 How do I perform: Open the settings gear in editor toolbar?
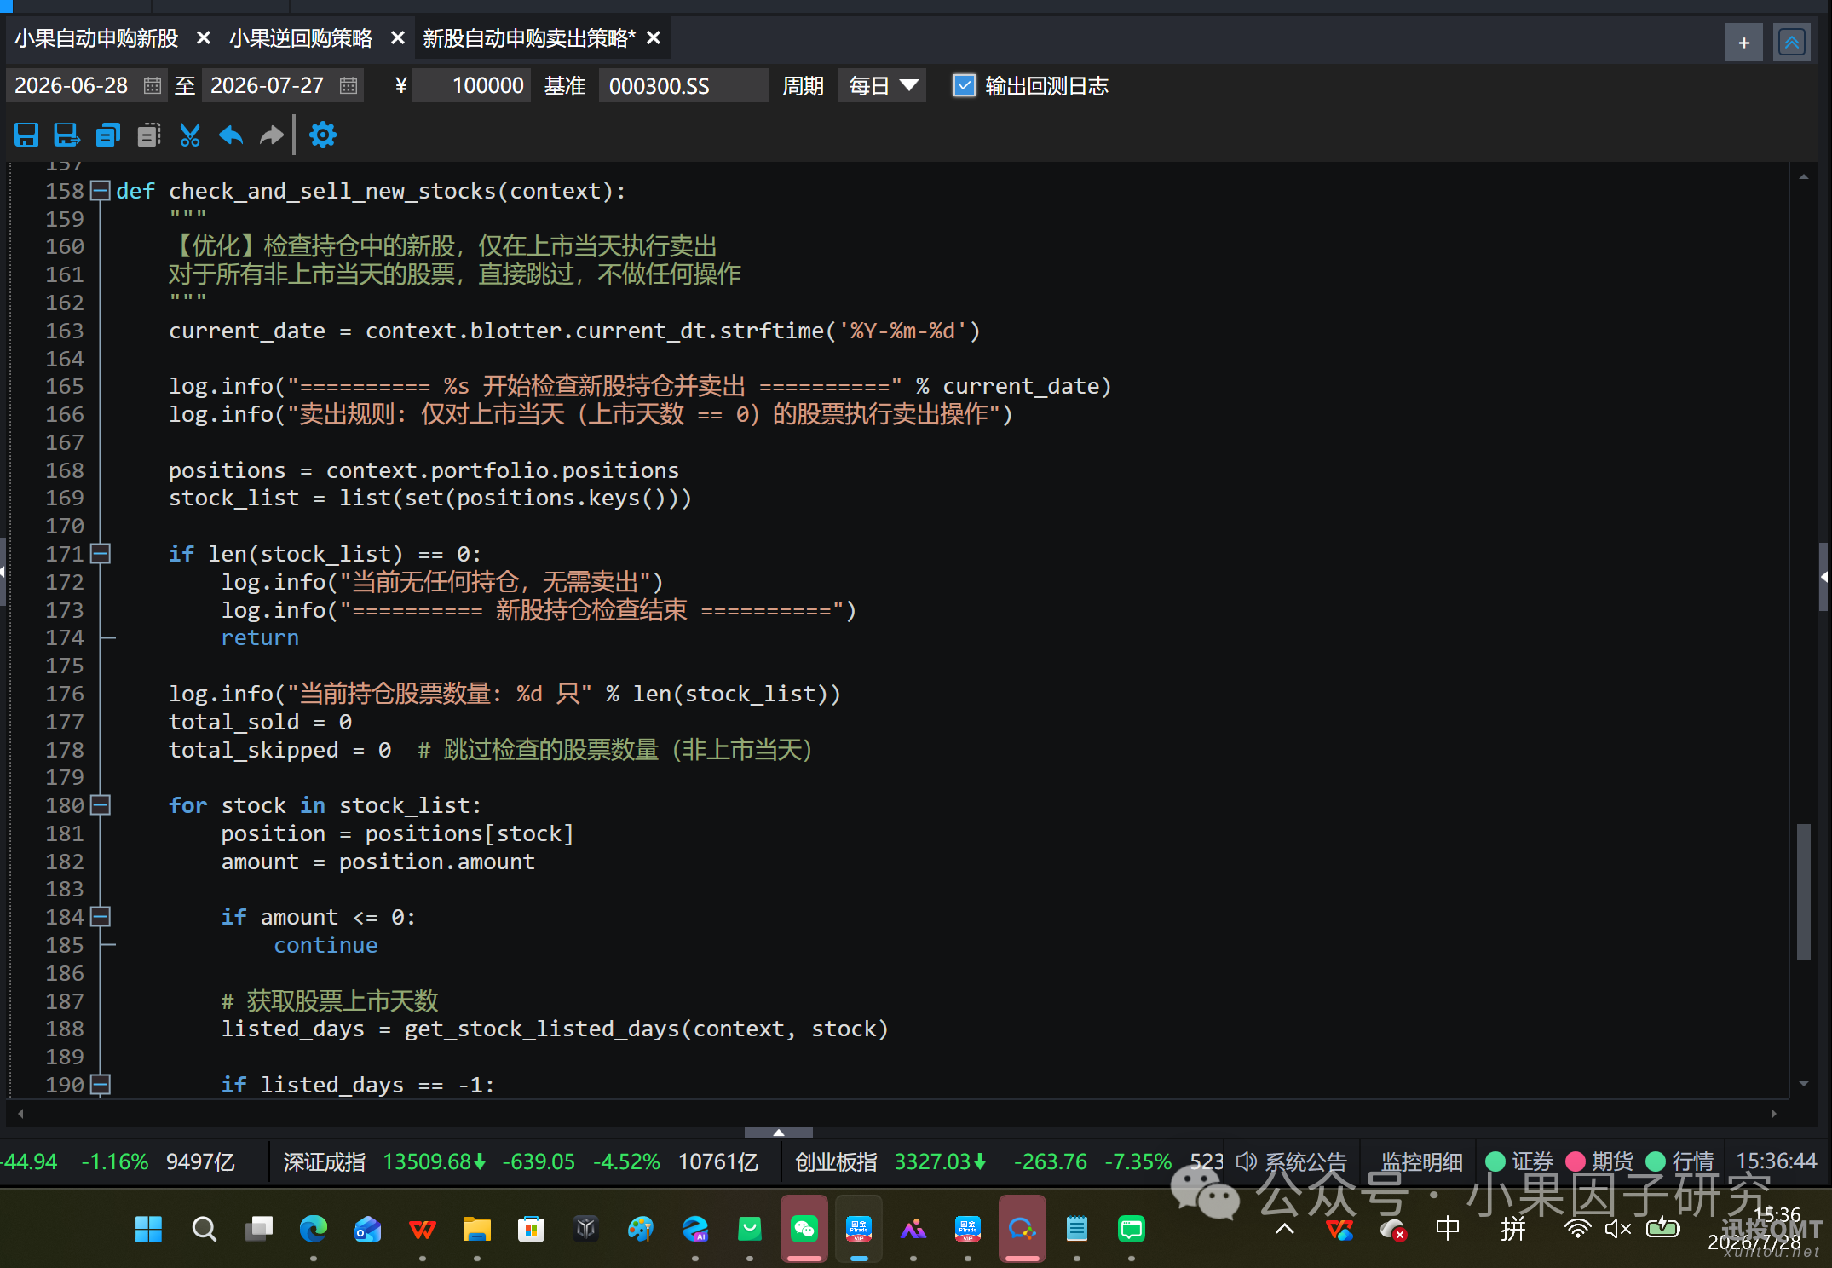[x=323, y=135]
